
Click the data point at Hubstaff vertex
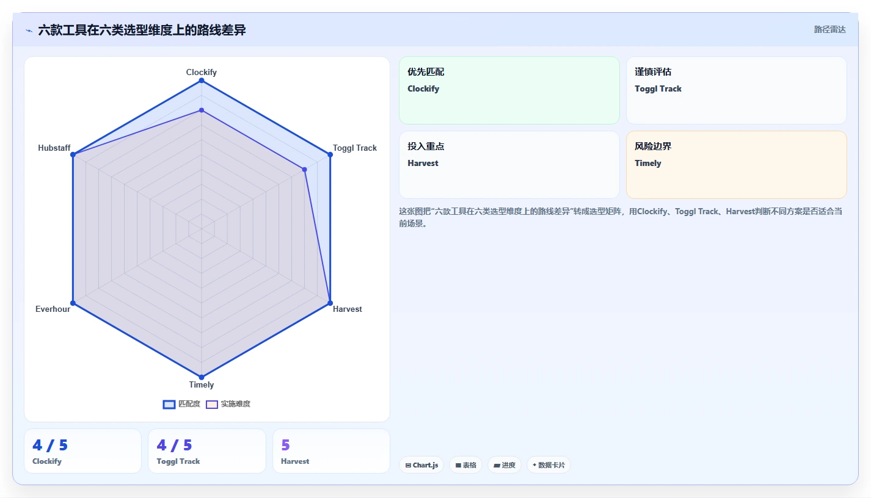73,155
